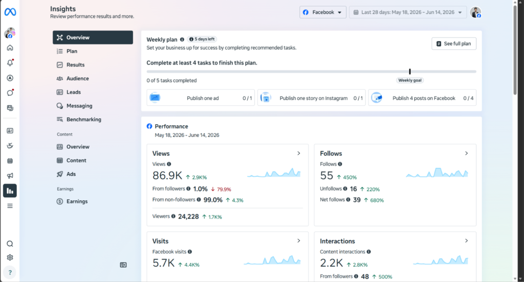Open Results in Insights menu
524x282 pixels.
(93, 65)
